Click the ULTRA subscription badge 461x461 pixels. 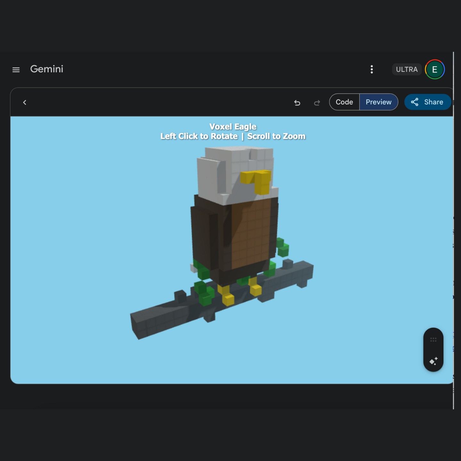pyautogui.click(x=407, y=69)
